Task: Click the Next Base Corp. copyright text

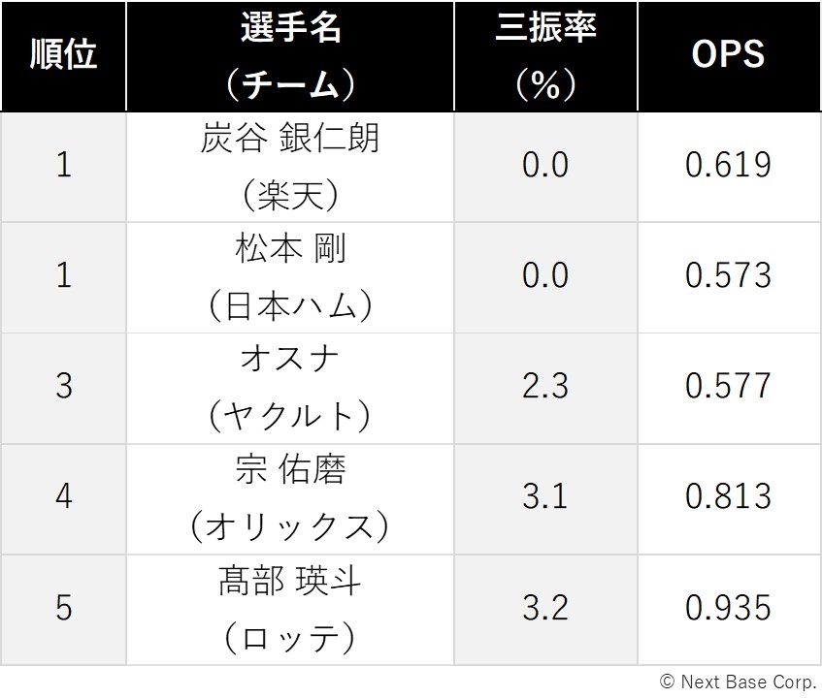Action: pyautogui.click(x=739, y=682)
